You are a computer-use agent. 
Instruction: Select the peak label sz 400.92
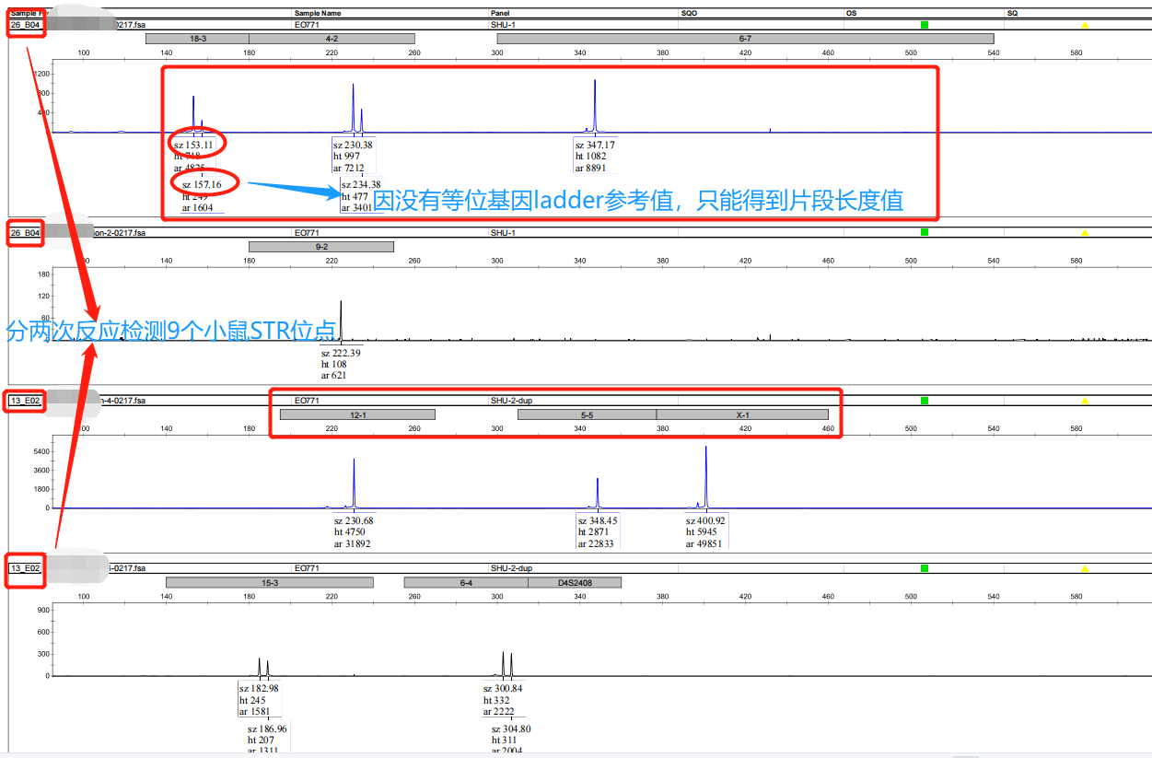click(x=705, y=520)
